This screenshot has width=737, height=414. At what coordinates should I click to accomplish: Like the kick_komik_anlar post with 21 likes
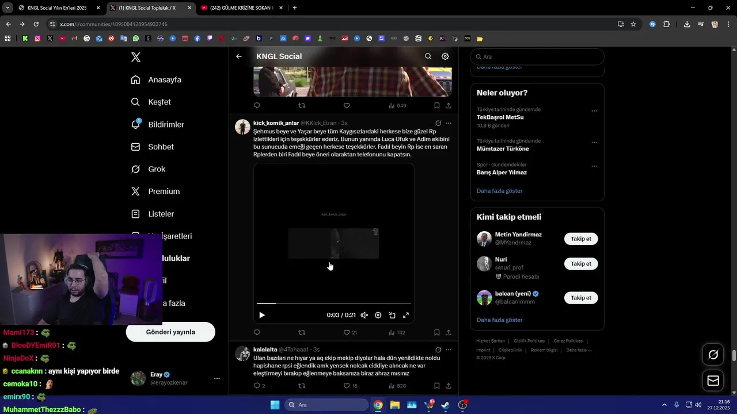pos(350,332)
